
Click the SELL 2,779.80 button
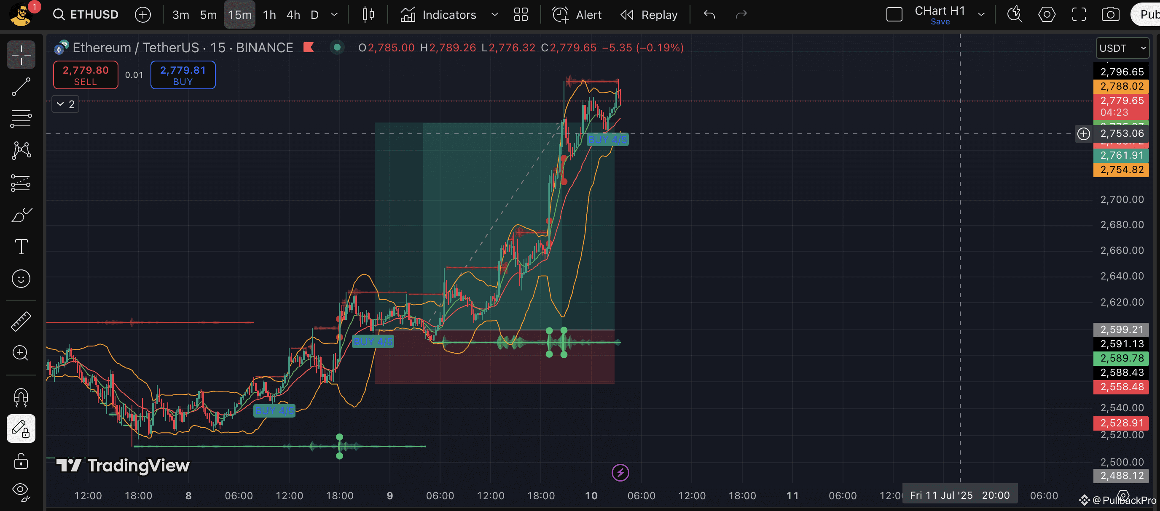(x=86, y=75)
